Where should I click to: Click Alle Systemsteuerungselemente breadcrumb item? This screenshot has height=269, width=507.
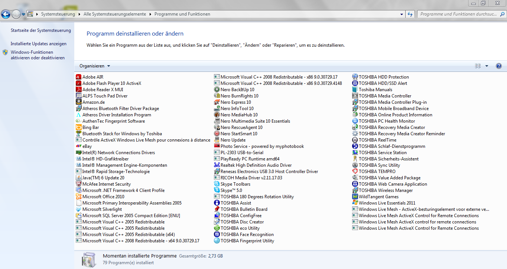click(115, 14)
